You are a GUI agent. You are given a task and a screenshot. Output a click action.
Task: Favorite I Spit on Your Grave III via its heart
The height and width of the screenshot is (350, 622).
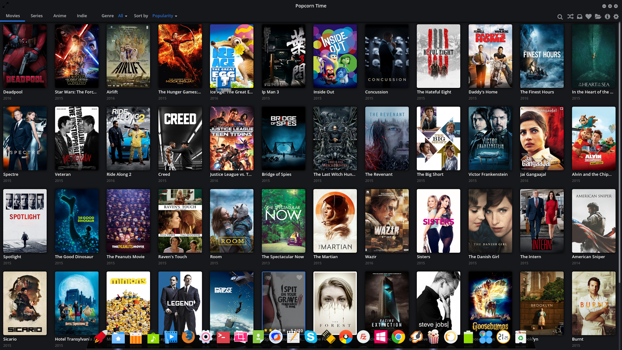[x=299, y=277]
